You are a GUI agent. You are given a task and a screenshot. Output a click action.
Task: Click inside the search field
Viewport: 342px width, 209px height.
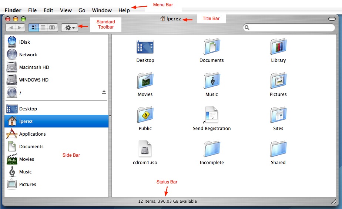pyautogui.click(x=289, y=27)
